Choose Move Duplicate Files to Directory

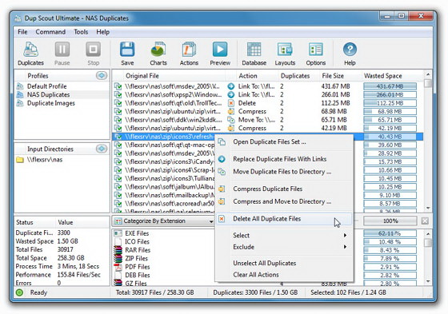[x=284, y=172]
